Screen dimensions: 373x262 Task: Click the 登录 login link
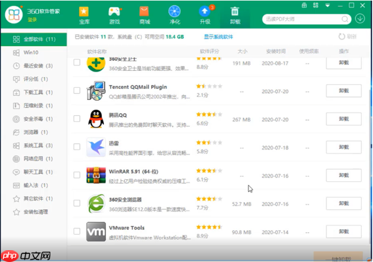tap(32, 20)
